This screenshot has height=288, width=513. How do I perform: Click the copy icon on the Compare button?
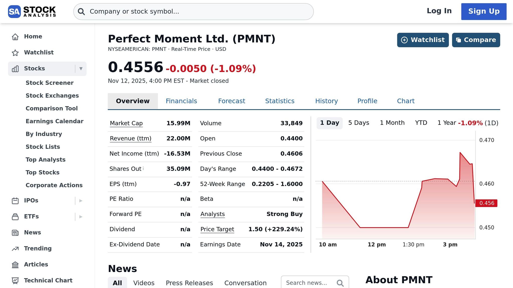459,40
